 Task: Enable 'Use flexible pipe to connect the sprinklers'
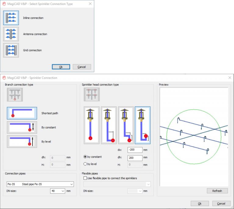click(x=85, y=178)
